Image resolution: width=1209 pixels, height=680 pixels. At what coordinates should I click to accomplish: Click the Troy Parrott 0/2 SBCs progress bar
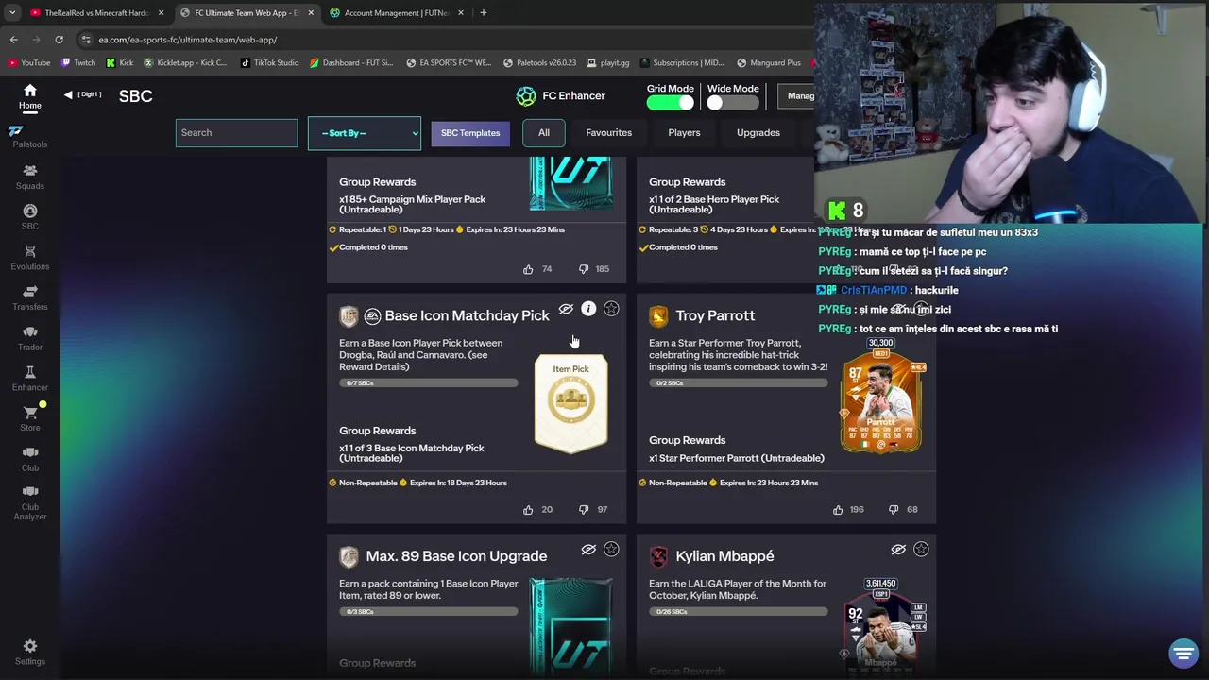[738, 382]
